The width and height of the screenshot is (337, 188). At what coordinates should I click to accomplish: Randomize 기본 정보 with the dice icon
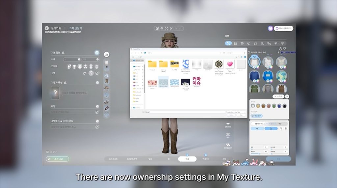(97, 53)
